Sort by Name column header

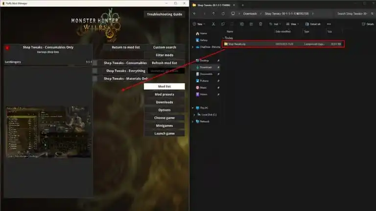[230, 31]
